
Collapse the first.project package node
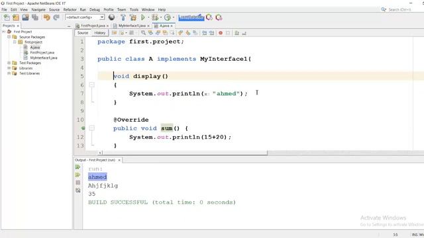pos(15,42)
